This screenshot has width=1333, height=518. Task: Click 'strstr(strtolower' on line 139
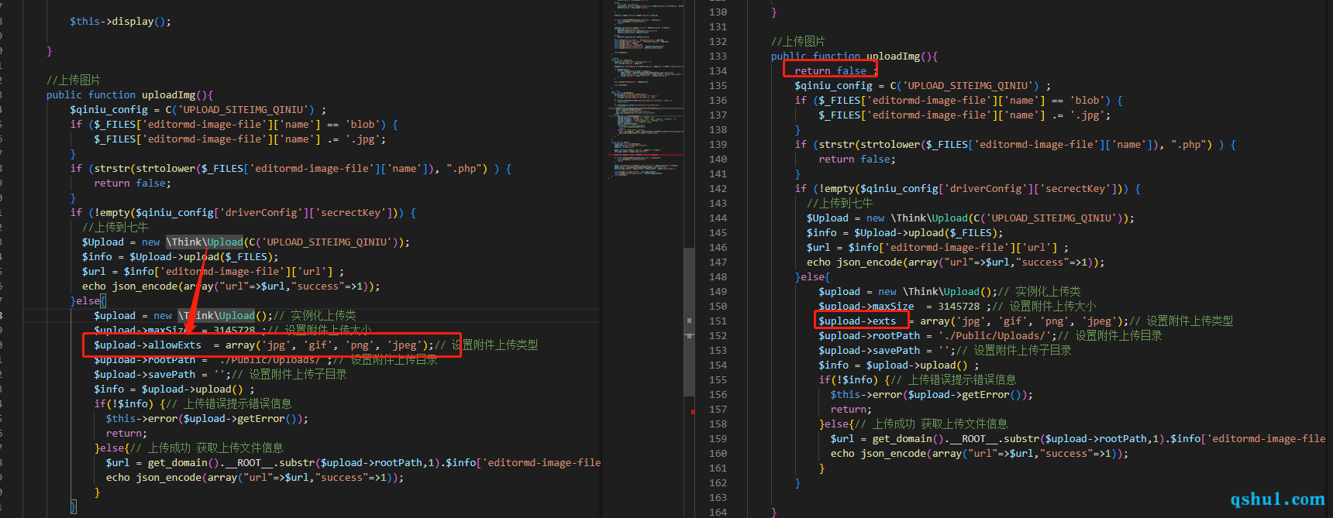tap(869, 144)
